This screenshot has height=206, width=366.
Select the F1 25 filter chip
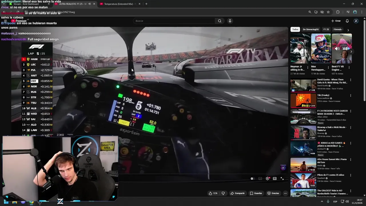click(326, 29)
